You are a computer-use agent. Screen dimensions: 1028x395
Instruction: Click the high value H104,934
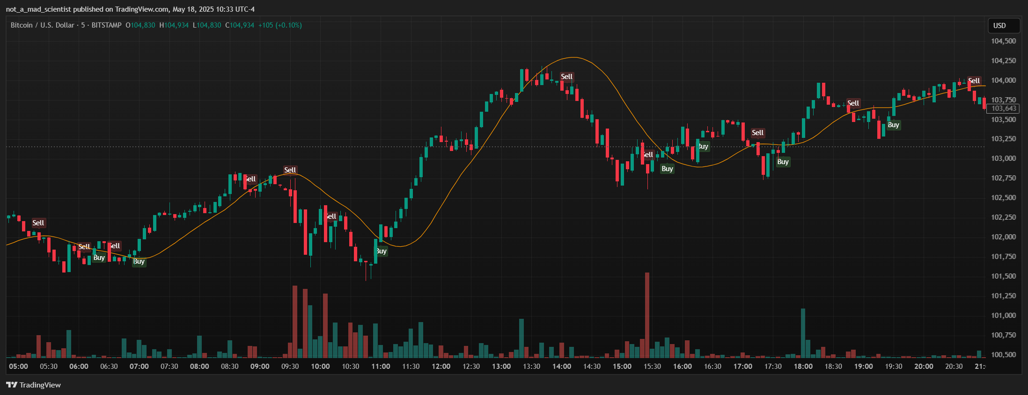174,25
